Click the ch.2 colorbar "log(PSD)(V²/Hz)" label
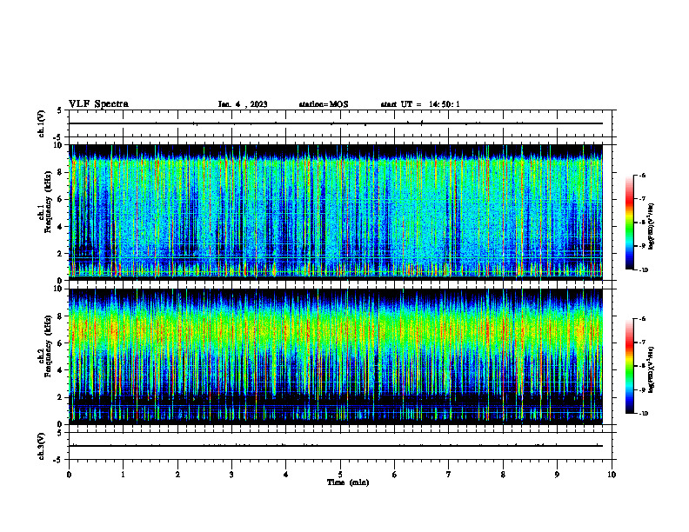 [x=652, y=369]
